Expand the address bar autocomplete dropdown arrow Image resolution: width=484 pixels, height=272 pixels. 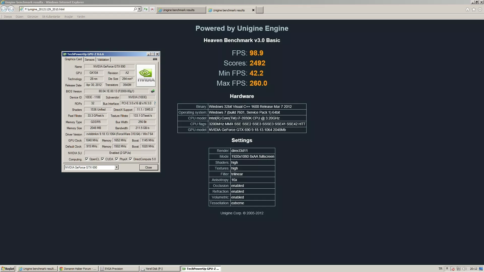139,9
